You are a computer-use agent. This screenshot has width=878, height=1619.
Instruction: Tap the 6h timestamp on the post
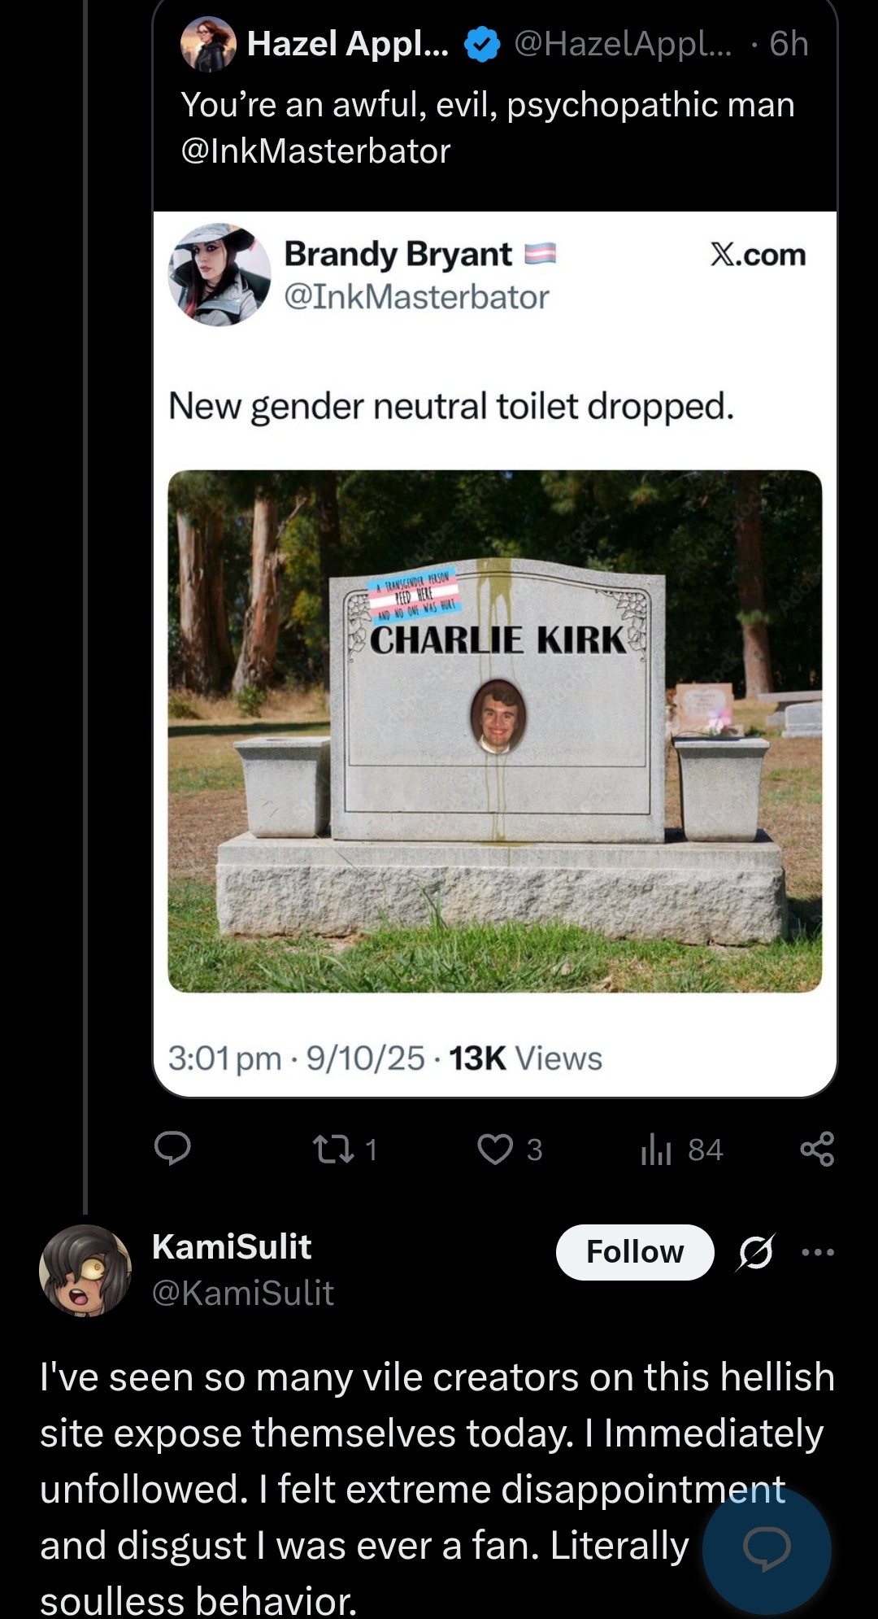[789, 44]
